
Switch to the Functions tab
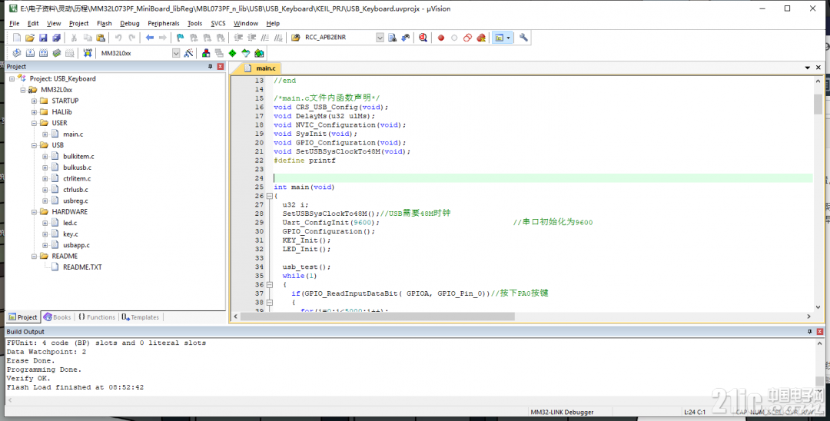click(97, 317)
